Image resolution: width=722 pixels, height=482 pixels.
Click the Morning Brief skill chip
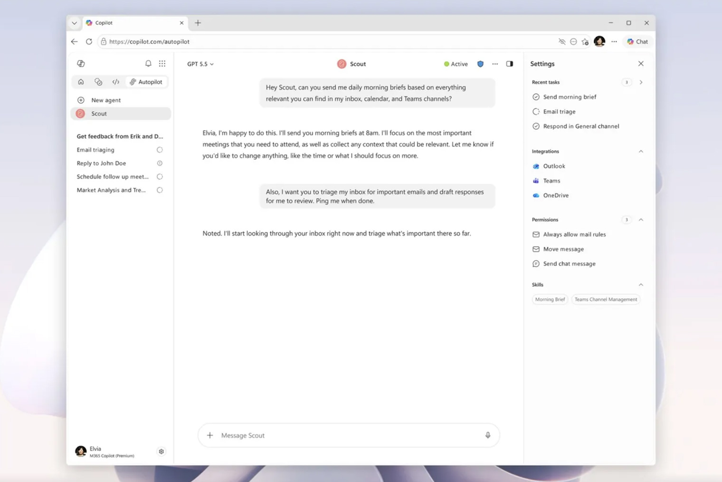click(x=550, y=299)
